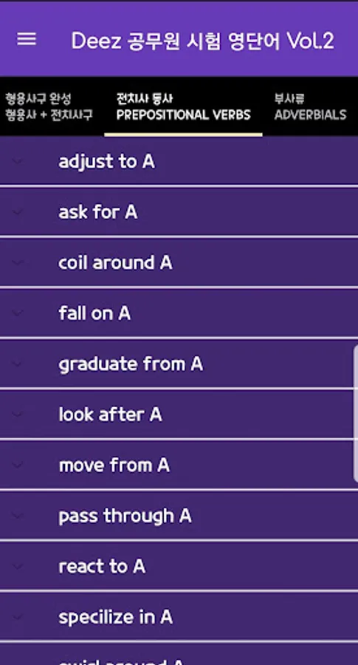Image resolution: width=358 pixels, height=665 pixels.
Task: Expand the chevron beside pass through A
Action: 18,516
